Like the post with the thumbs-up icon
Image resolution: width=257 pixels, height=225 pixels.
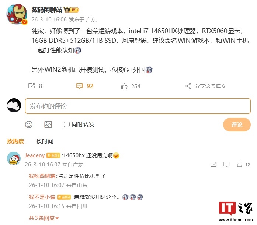124,86
